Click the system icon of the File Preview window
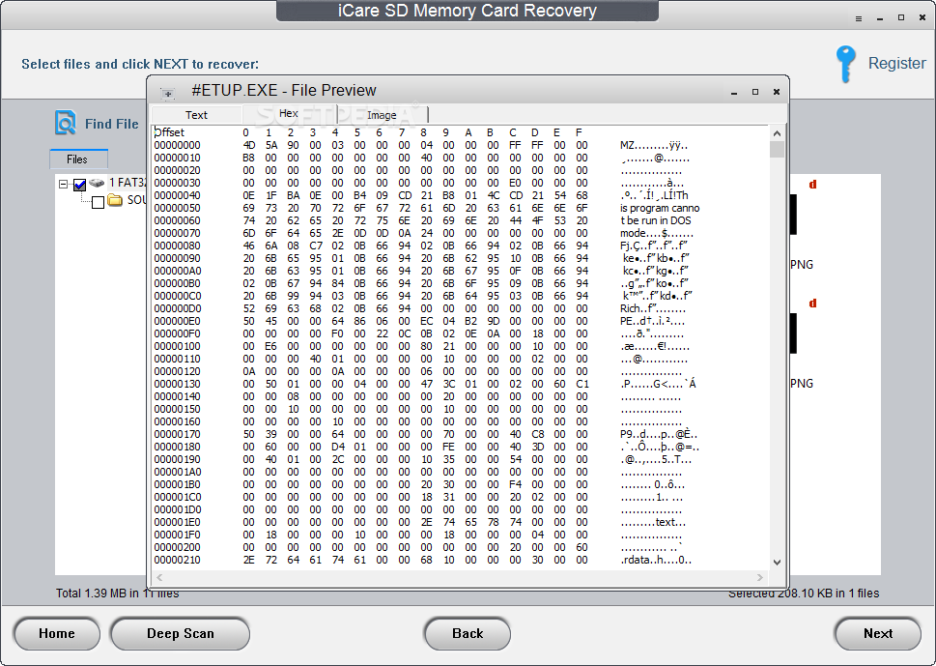Viewport: 936px width, 666px height. click(x=166, y=91)
